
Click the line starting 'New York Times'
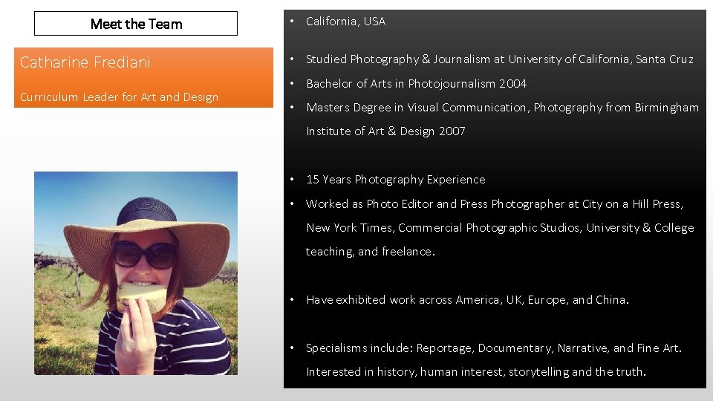tap(500, 228)
